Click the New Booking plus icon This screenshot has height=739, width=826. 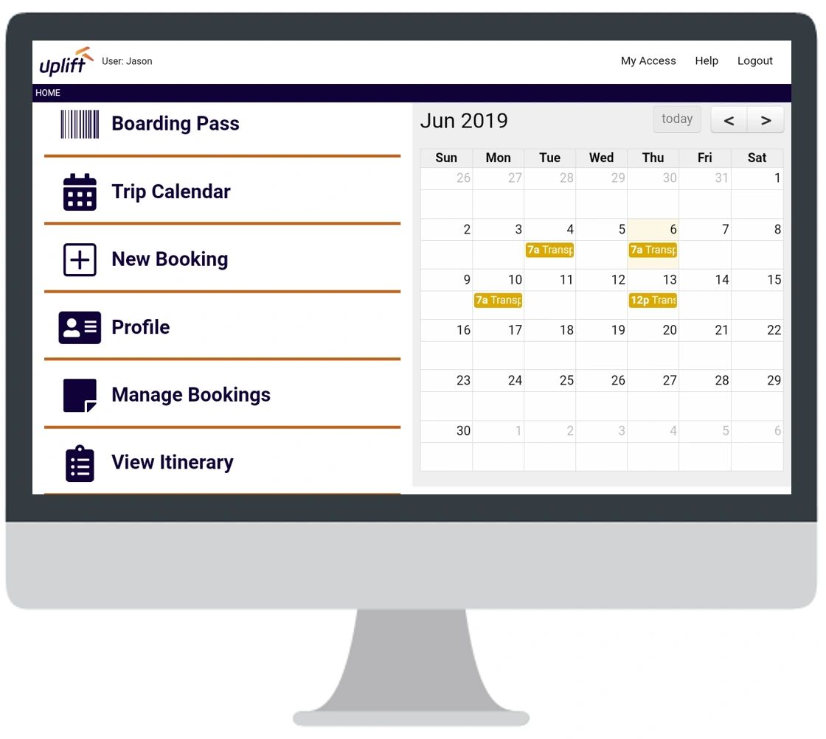click(x=79, y=259)
